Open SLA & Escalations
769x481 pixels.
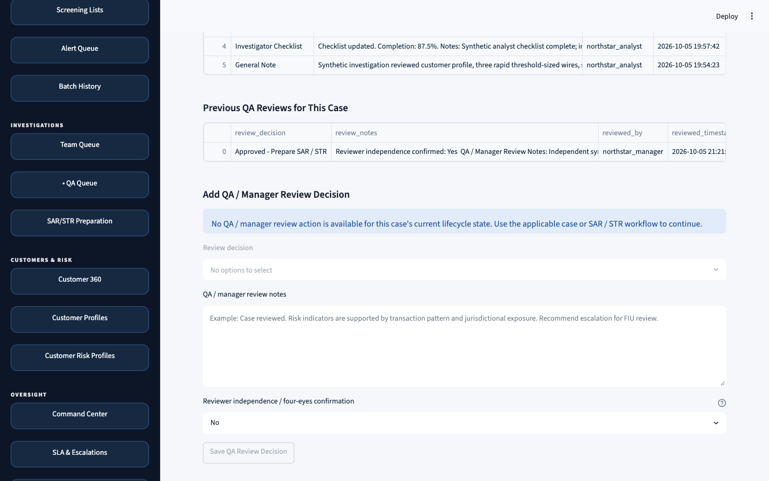click(80, 454)
